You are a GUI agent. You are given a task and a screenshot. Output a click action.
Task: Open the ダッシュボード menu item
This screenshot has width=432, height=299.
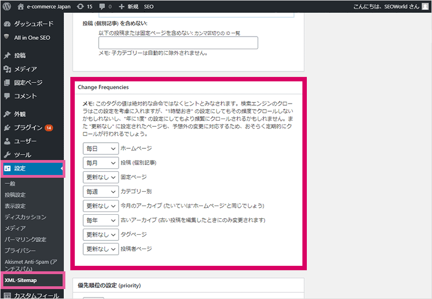coord(34,24)
